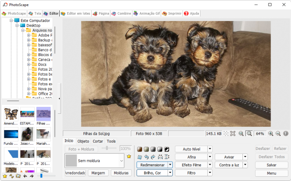Open the Contra a luz dropdown arrow
The height and width of the screenshot is (181, 291).
tap(245, 165)
